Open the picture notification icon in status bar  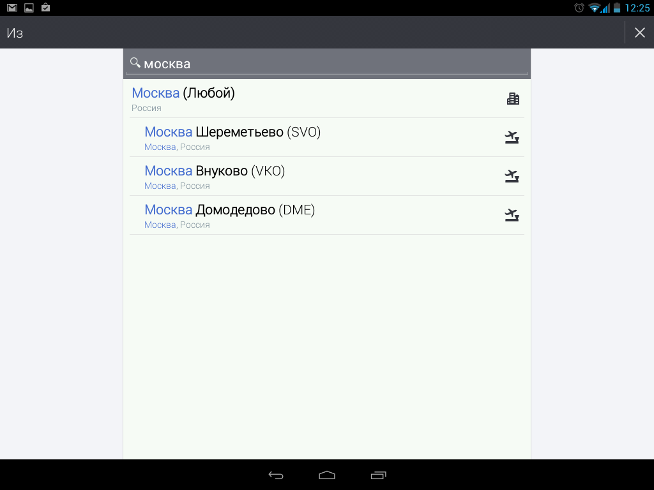29,8
